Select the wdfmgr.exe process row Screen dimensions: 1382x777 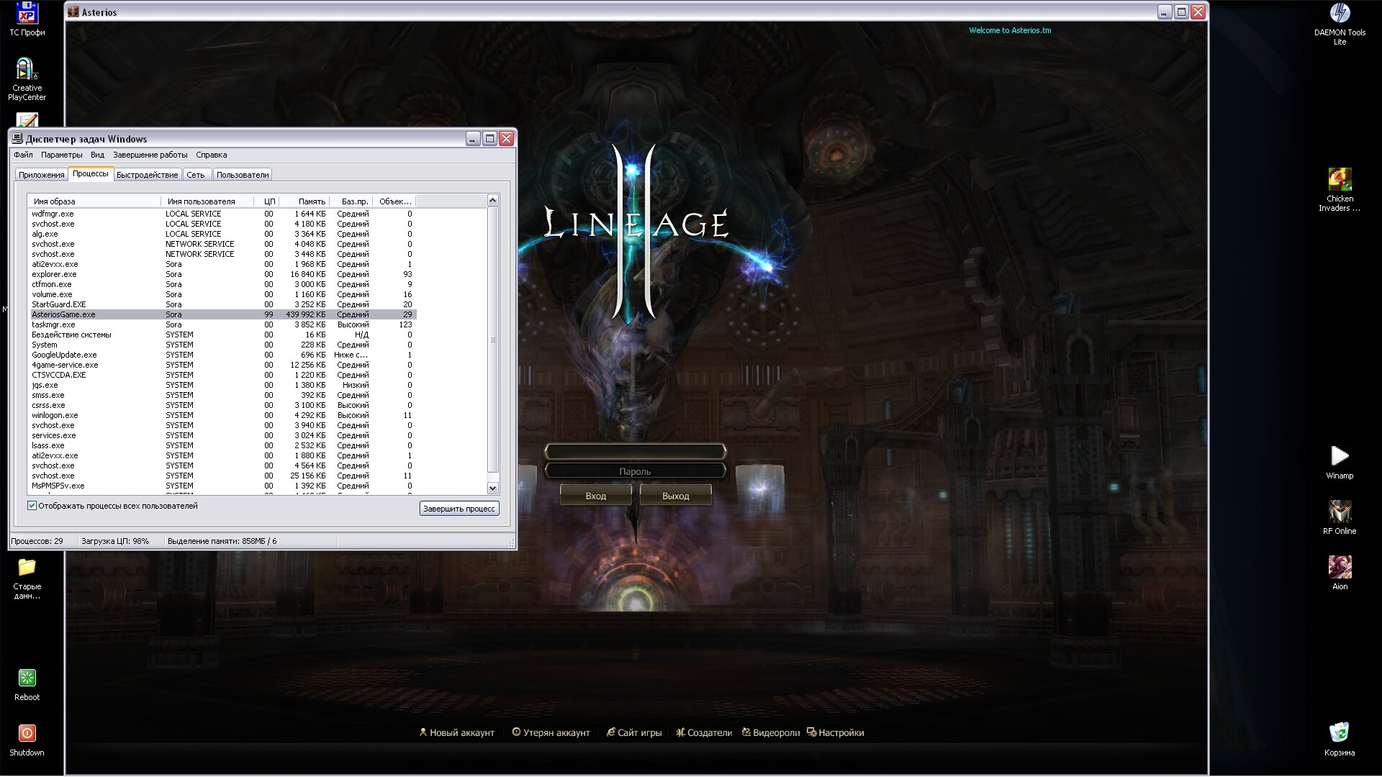point(222,214)
